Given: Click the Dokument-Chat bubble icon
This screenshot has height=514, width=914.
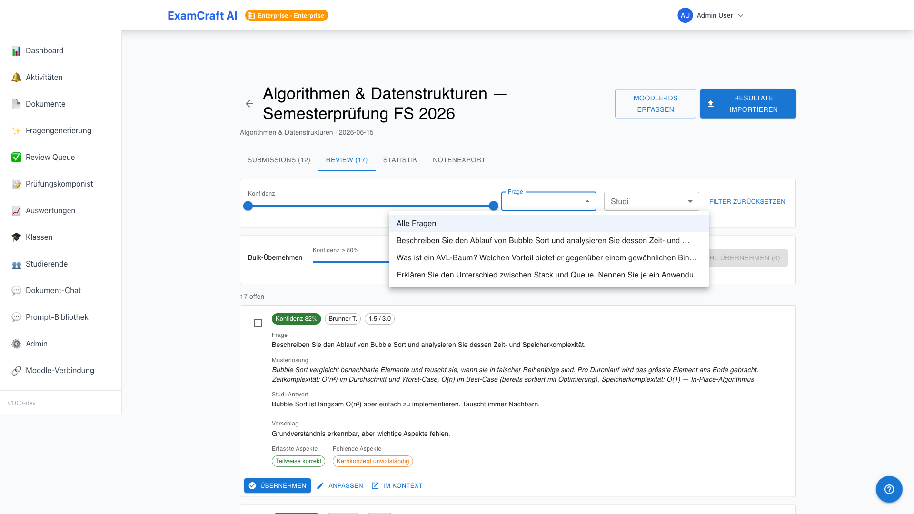Looking at the screenshot, I should coord(16,290).
